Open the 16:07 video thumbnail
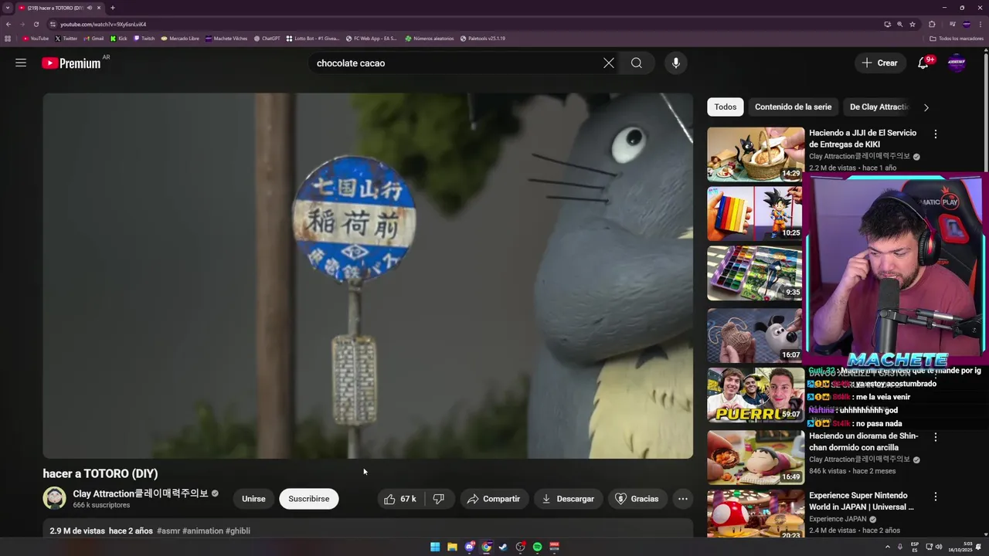The height and width of the screenshot is (556, 989). tap(755, 335)
